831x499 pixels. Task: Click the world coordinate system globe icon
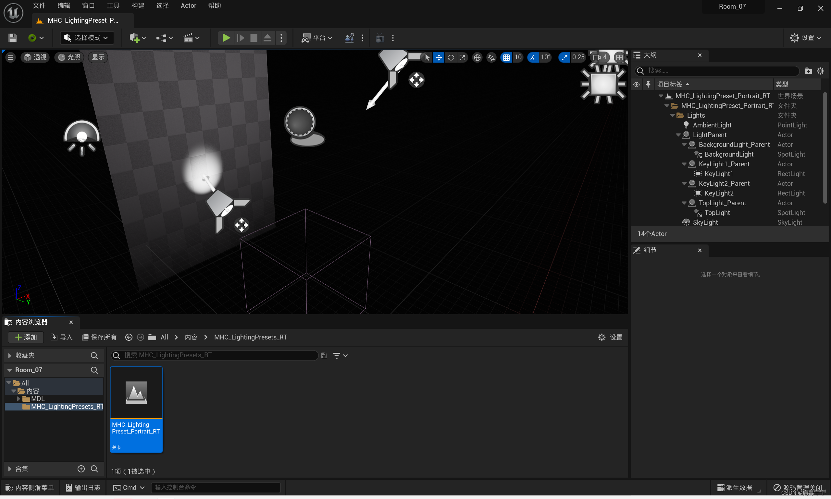coord(477,57)
